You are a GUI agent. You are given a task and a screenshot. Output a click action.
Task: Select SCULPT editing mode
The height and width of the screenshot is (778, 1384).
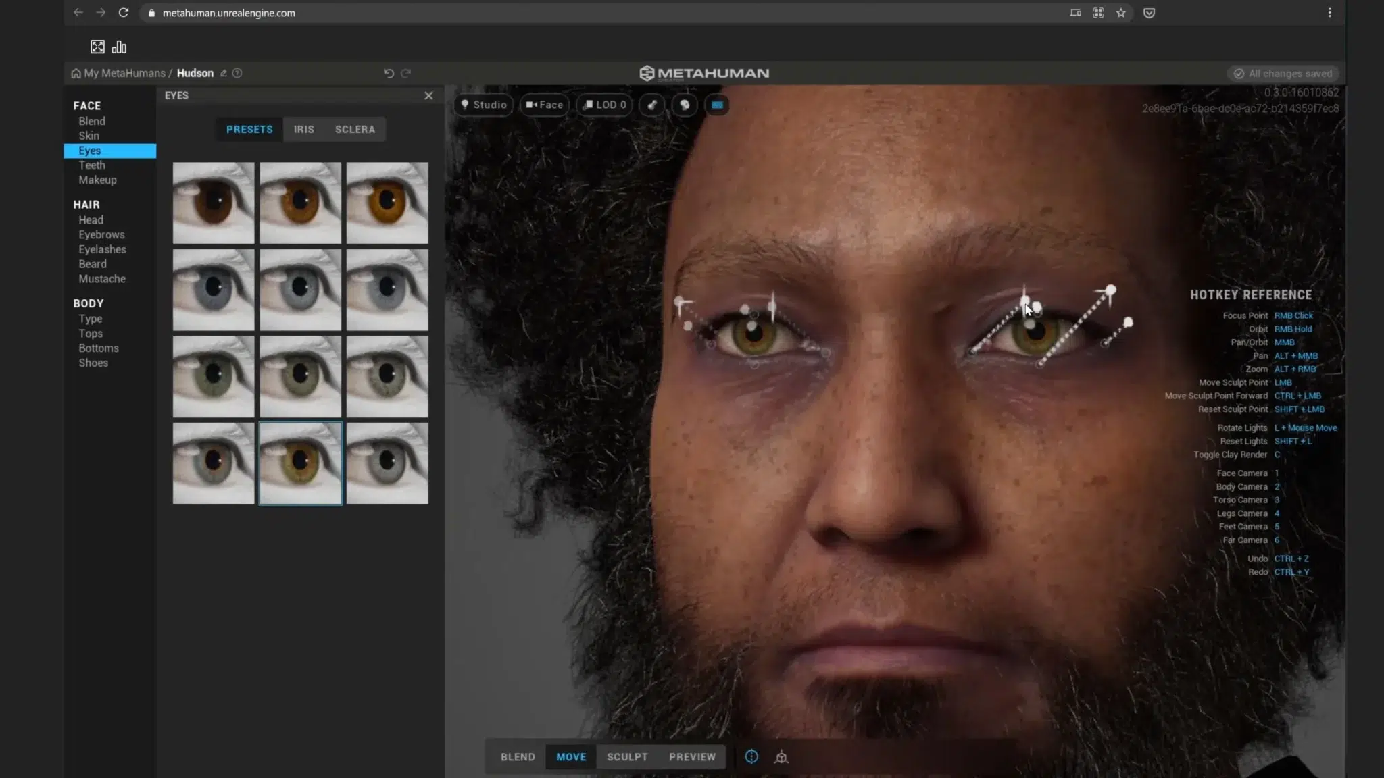(627, 757)
